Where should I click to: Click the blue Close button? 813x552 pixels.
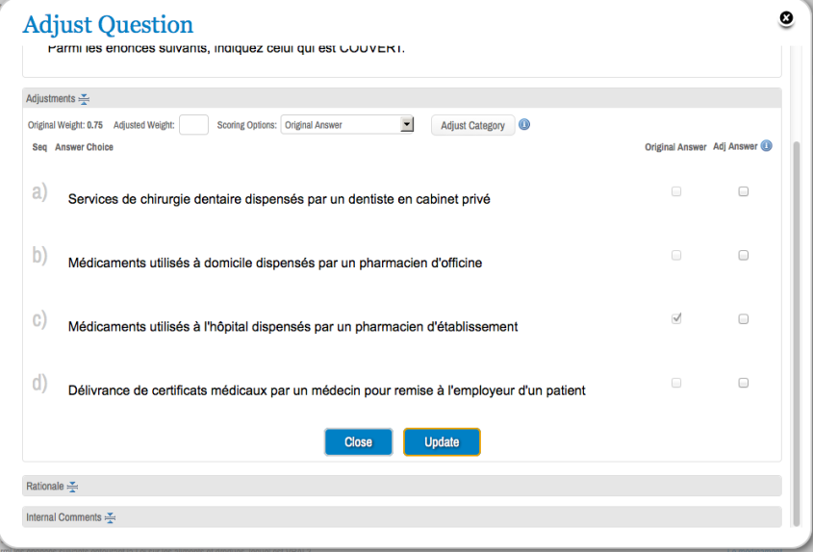click(358, 442)
